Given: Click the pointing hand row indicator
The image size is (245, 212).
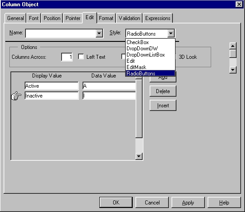Looking at the screenshot, I should [16, 96].
